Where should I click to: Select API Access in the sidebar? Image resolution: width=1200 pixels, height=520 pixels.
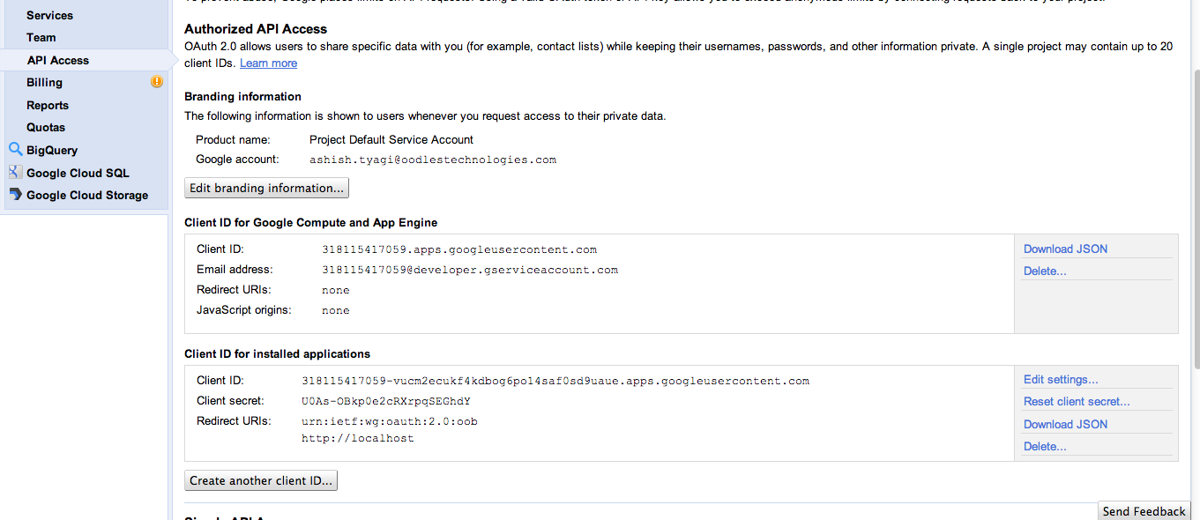(58, 60)
